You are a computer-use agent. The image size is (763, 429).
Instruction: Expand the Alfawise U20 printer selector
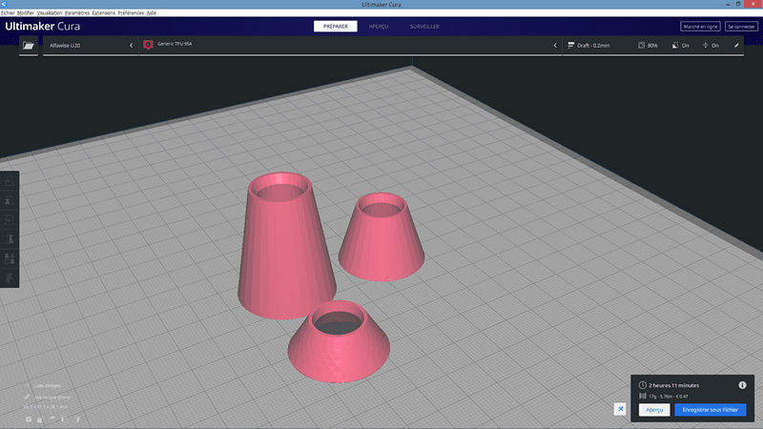click(x=91, y=45)
